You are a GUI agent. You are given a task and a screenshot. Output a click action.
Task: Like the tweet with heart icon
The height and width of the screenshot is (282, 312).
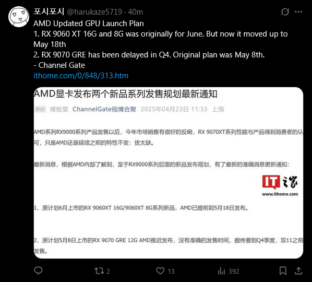point(160,271)
